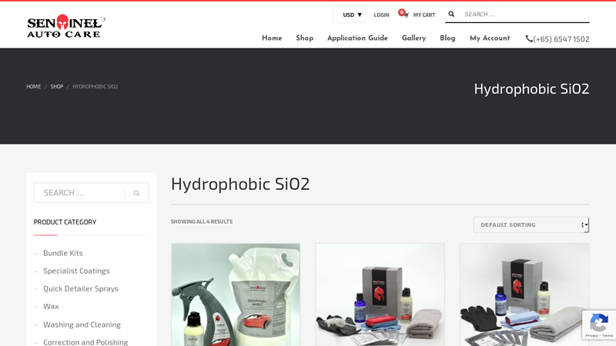Click the phone handset icon in header

pyautogui.click(x=529, y=38)
